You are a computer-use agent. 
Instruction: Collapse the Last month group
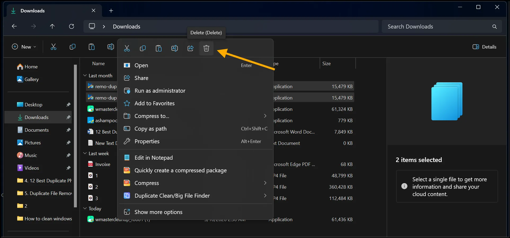pos(85,75)
